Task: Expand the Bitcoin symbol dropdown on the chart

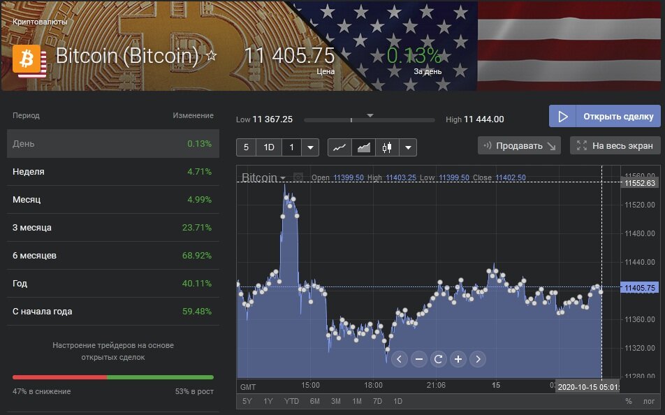Action: pos(283,178)
